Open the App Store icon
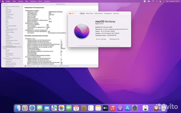The width and height of the screenshot is (181, 113). 127,108
